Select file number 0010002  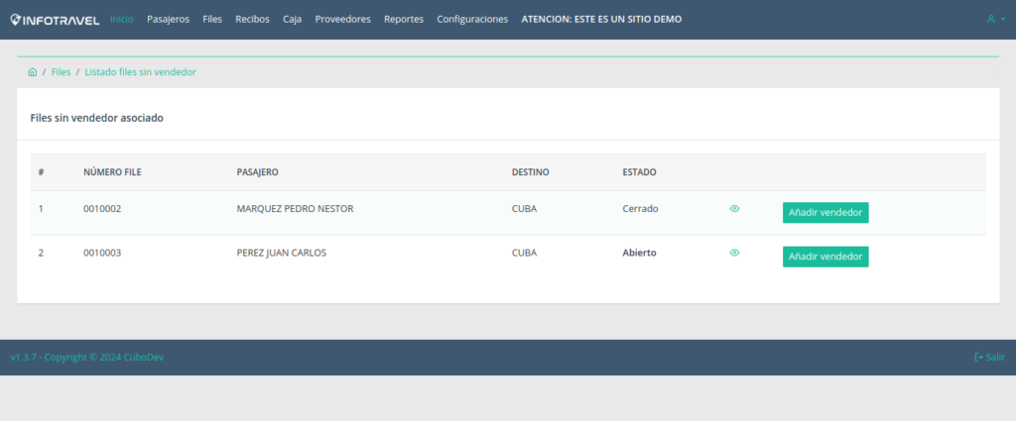[x=102, y=209]
